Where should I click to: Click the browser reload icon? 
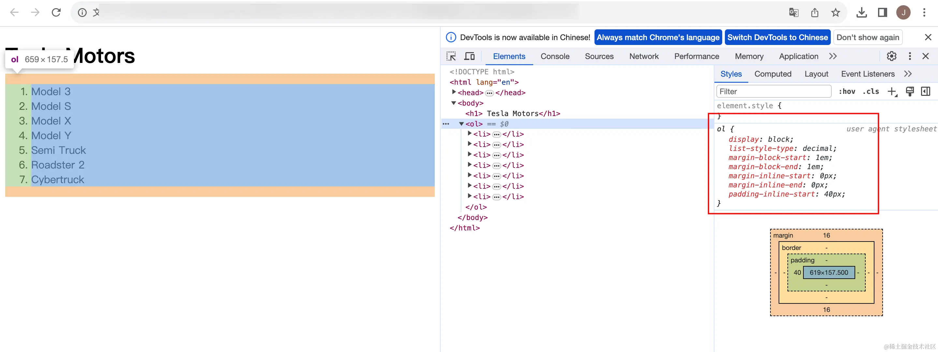[56, 12]
